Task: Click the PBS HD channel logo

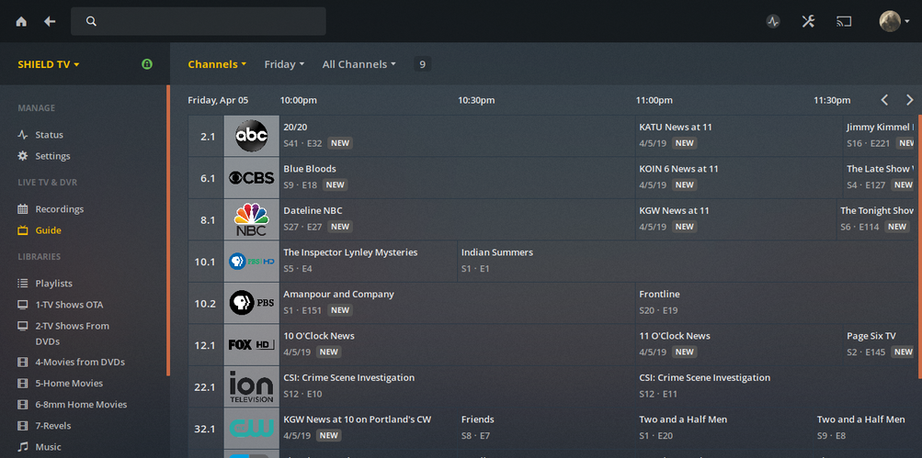Action: tap(252, 262)
